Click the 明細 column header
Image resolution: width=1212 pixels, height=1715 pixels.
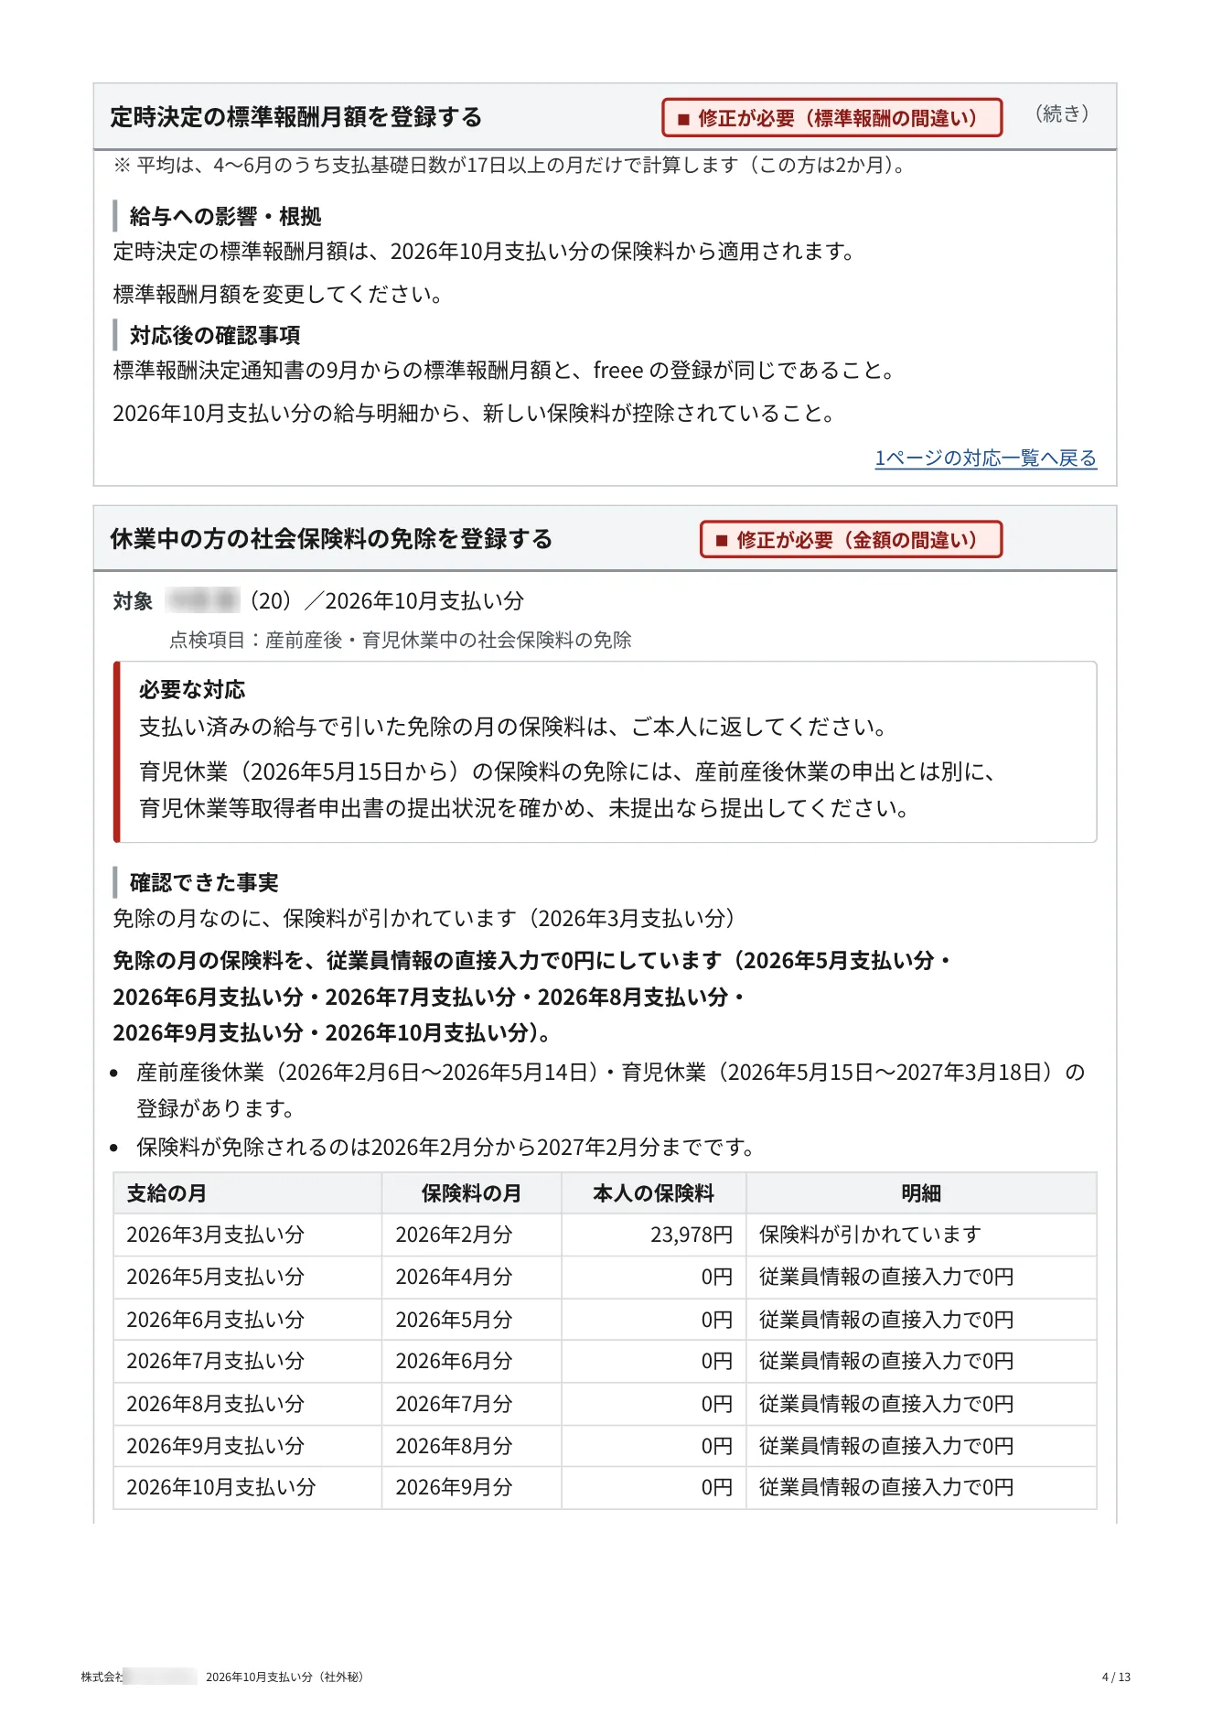click(x=921, y=1193)
